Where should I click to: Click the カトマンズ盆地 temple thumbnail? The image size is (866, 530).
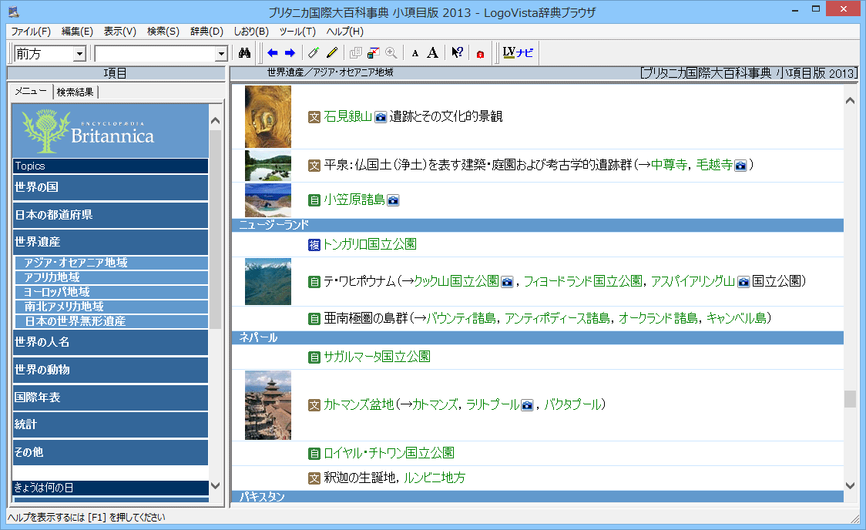pyautogui.click(x=268, y=405)
